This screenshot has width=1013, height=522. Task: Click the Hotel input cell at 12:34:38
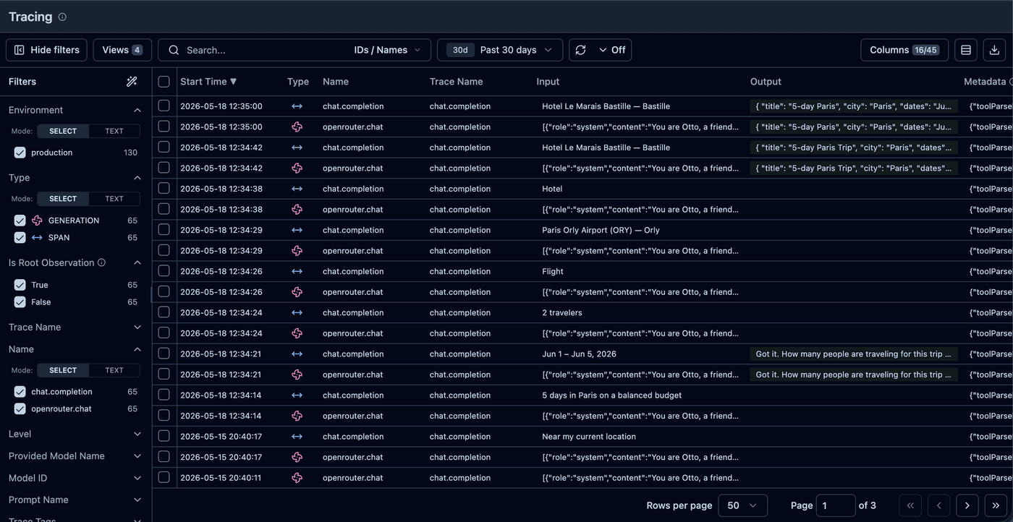(552, 189)
